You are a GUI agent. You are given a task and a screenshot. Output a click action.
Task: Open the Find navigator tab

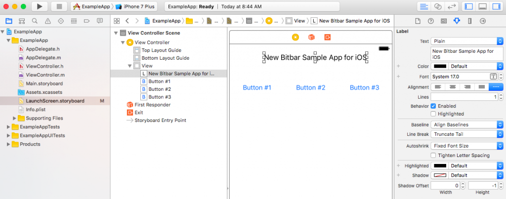[x=35, y=21]
